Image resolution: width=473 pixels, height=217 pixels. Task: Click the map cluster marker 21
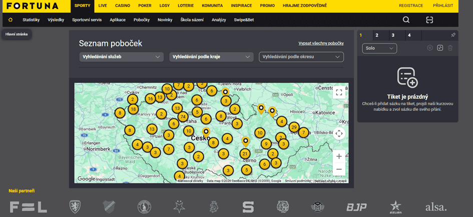click(x=245, y=154)
